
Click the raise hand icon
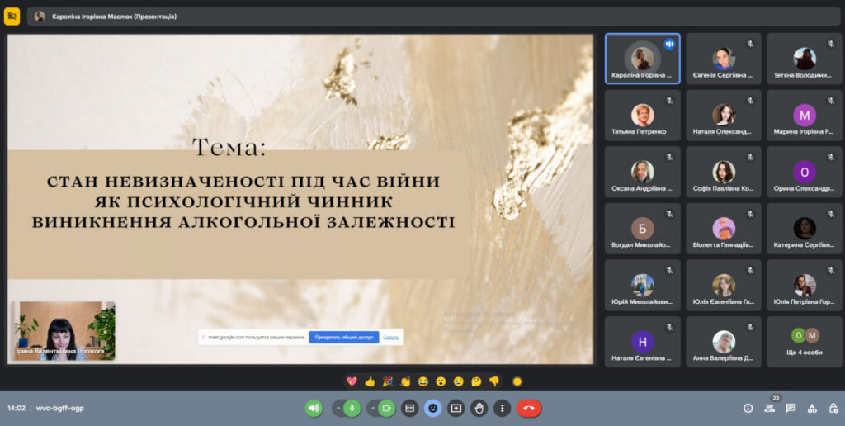pyautogui.click(x=479, y=408)
